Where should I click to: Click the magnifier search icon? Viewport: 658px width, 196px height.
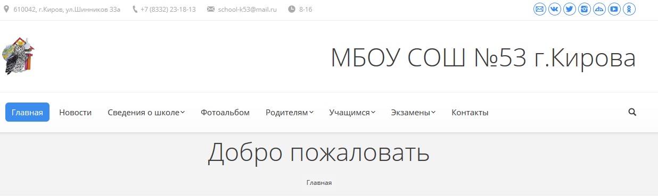[x=632, y=112]
